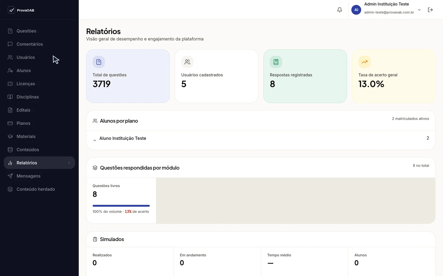The width and height of the screenshot is (443, 276).
Task: Click the Questões sidebar icon
Action: click(x=10, y=31)
